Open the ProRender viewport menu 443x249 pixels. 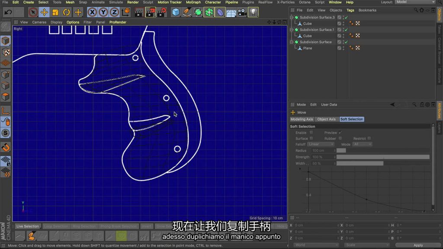pos(118,22)
